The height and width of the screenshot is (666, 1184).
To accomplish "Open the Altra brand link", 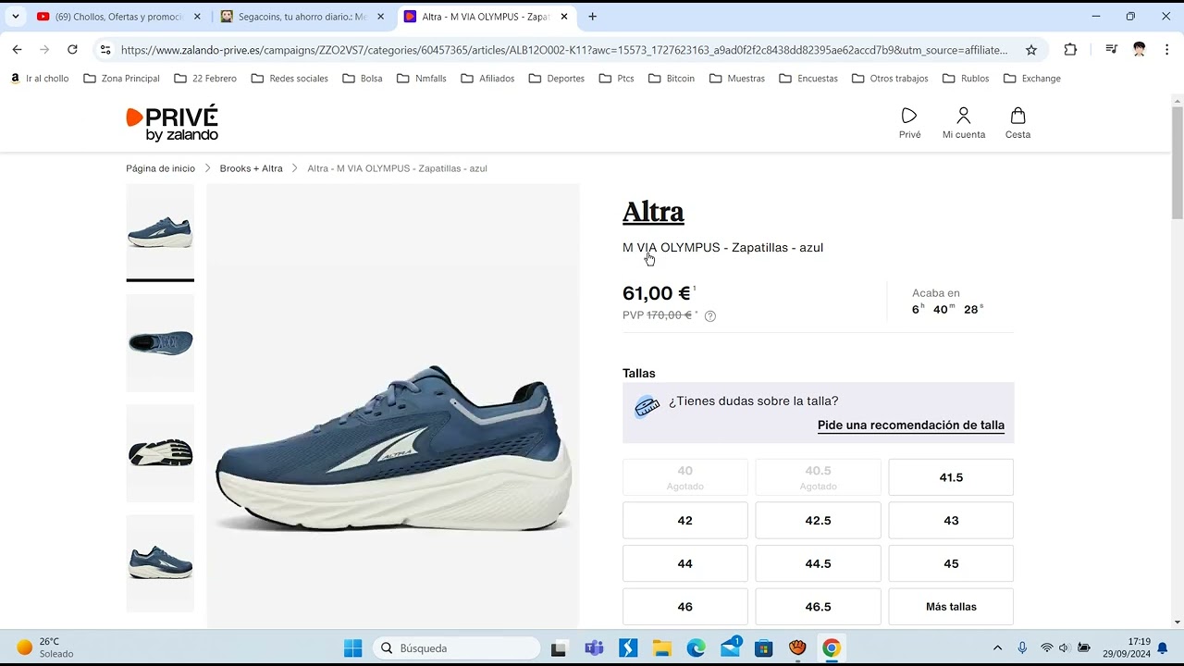I will click(x=653, y=212).
